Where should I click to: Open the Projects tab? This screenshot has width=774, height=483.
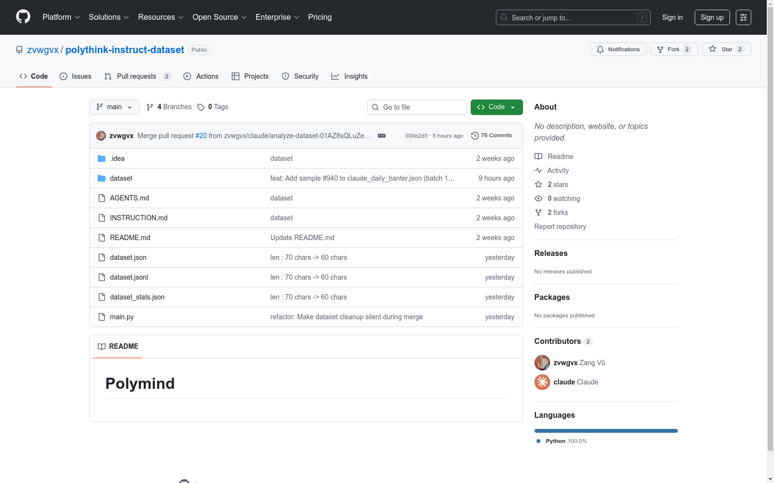pos(250,76)
